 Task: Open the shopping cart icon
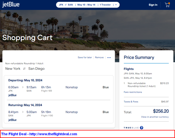point(167,5)
